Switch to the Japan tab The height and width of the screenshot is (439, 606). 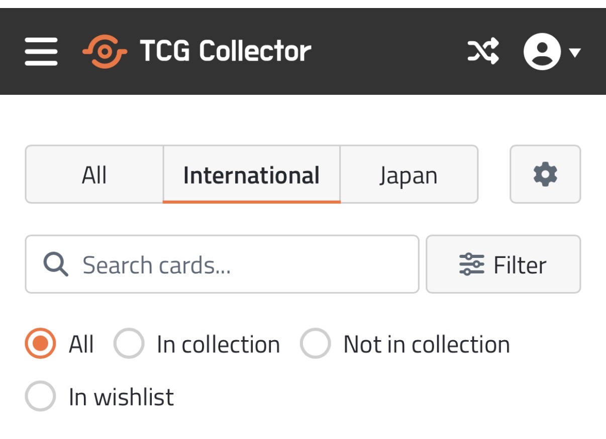[408, 175]
